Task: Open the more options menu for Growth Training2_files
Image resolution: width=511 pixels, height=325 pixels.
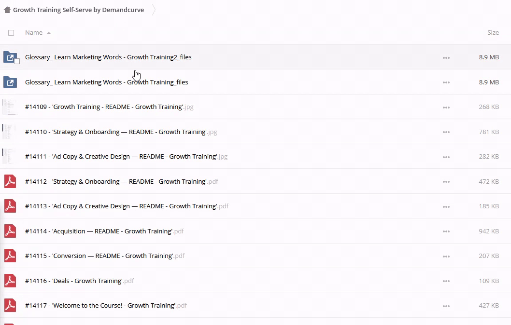Action: point(446,57)
